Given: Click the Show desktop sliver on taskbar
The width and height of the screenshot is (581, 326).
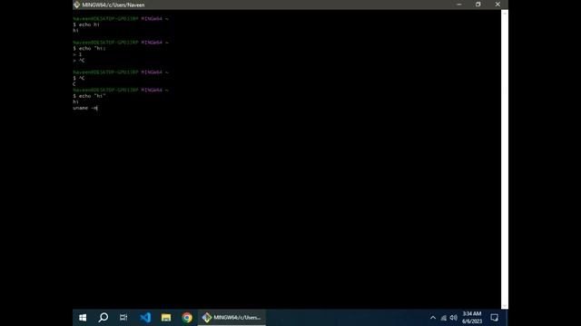Looking at the screenshot, I should [507, 318].
